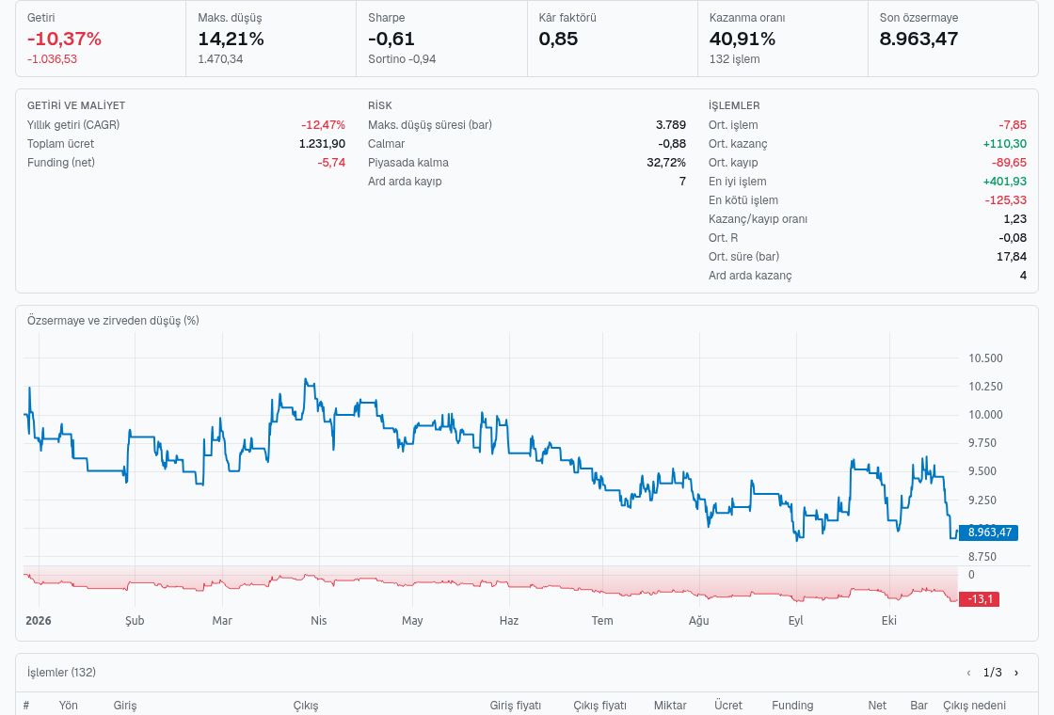The height and width of the screenshot is (715, 1054).
Task: Click the 'Funding (net)' value -5,74
Action: click(331, 163)
